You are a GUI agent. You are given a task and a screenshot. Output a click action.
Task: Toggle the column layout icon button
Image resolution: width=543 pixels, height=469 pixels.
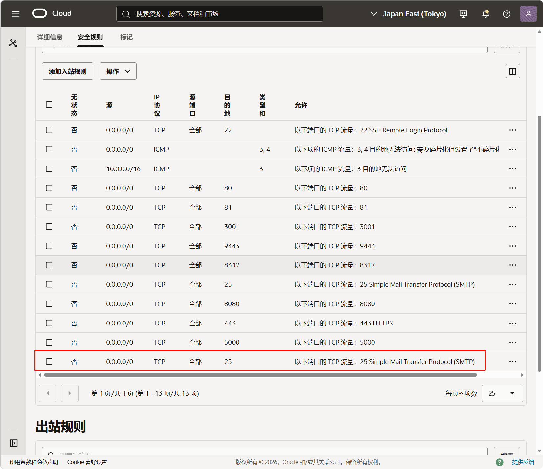512,71
